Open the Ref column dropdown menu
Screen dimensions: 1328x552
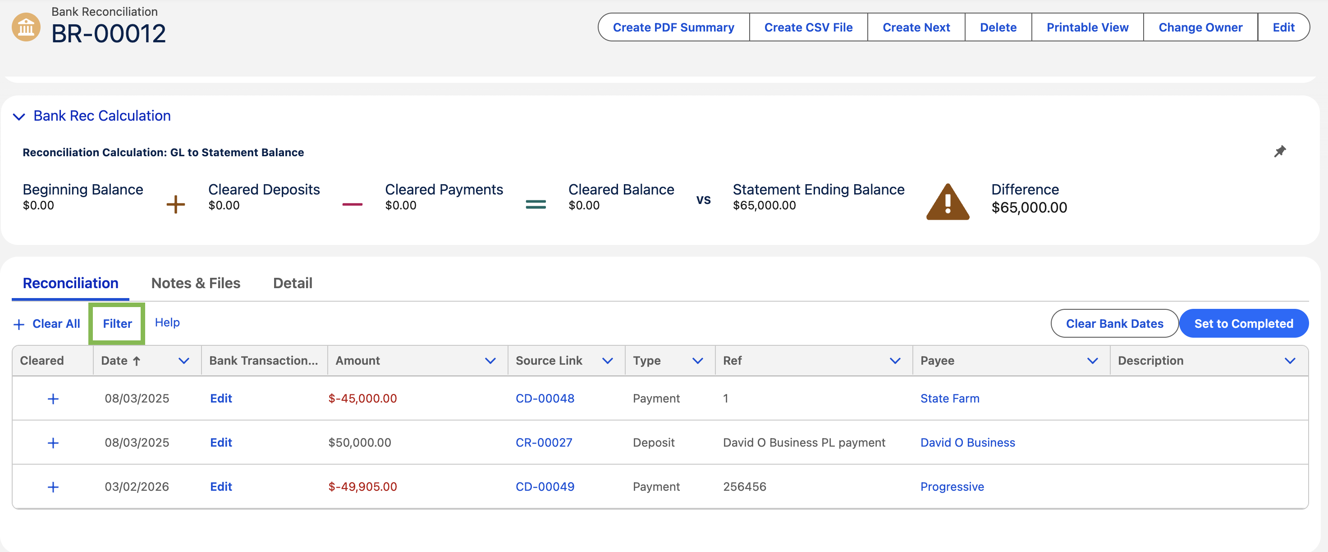[895, 361]
